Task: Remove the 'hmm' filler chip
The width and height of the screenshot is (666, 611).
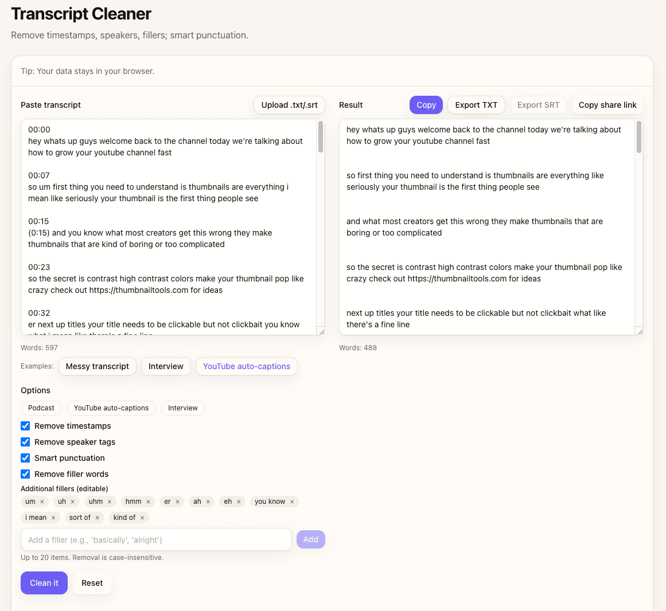Action: coord(148,502)
